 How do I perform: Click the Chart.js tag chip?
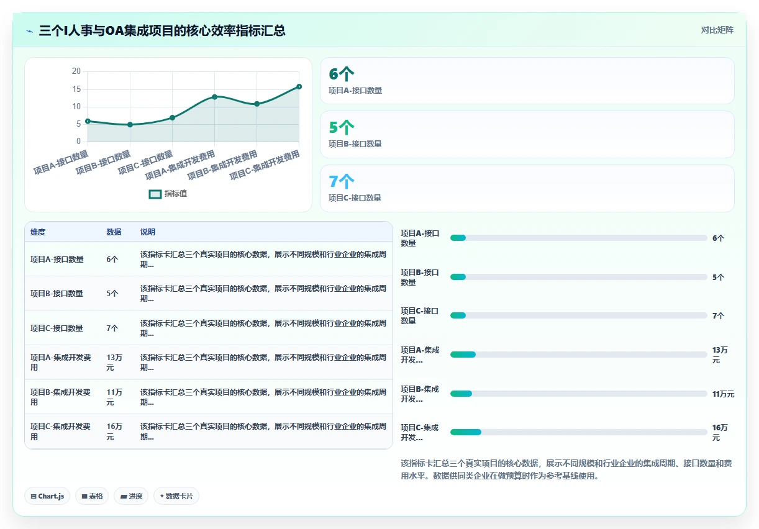(x=48, y=496)
